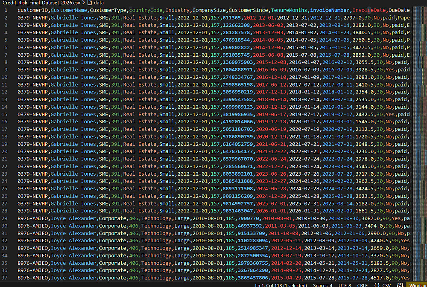Click the date 2022-02-05 on line 20
Image resolution: width=427 pixels, height=287 pixels.
(337, 151)
